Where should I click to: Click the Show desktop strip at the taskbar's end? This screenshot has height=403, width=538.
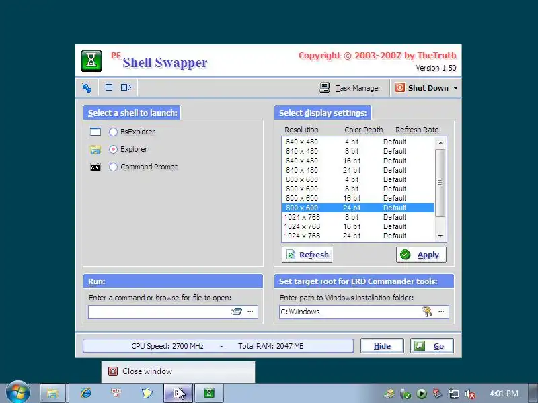533,393
